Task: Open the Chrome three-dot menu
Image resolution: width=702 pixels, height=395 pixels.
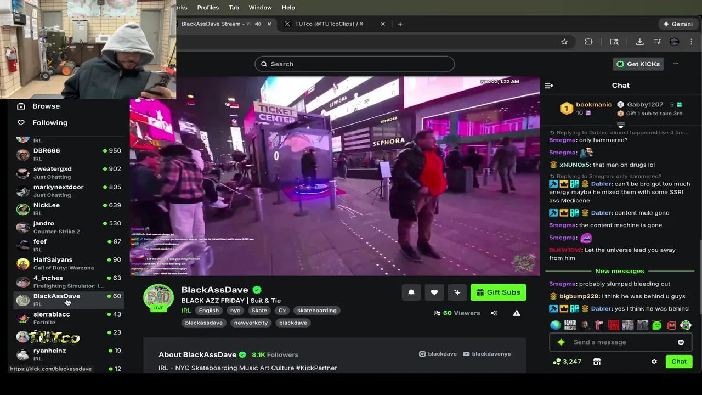Action: 692,42
